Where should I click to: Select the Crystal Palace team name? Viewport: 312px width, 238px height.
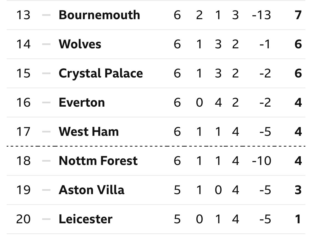coord(101,73)
